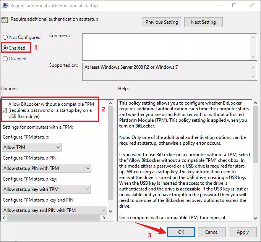
Task: Apply the policy changes
Action: tap(243, 232)
